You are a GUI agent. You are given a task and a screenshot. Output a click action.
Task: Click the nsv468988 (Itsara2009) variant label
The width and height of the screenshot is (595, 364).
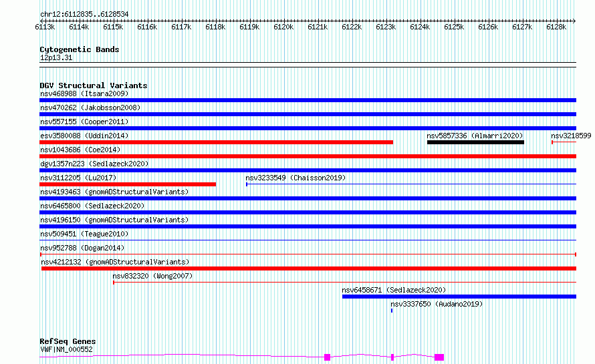(x=84, y=94)
